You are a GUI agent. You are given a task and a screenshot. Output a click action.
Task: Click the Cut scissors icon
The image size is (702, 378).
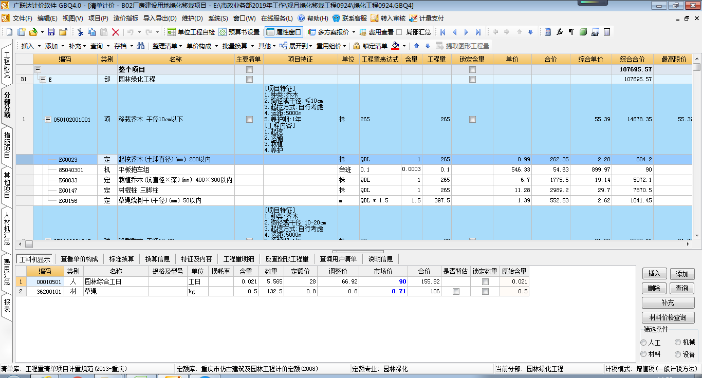81,32
